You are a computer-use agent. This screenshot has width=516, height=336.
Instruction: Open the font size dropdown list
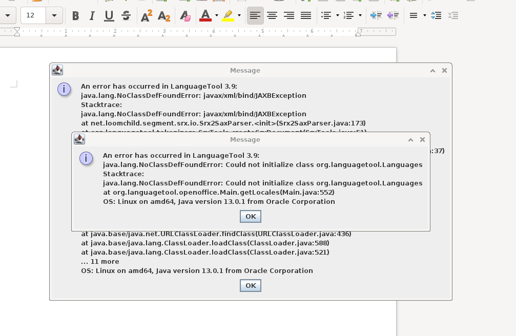pyautogui.click(x=54, y=15)
